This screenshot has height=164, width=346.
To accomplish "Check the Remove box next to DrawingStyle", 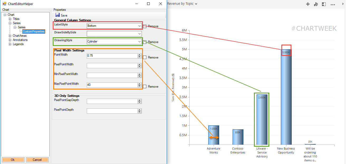I will pos(145,42).
